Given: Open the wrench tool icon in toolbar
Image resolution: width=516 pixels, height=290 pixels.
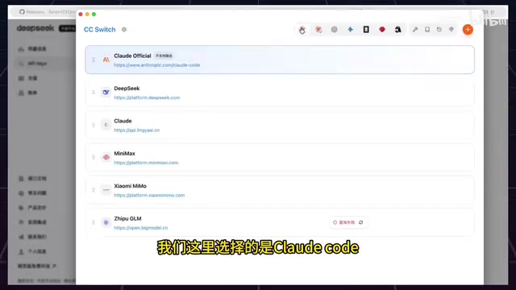Looking at the screenshot, I should [x=415, y=30].
